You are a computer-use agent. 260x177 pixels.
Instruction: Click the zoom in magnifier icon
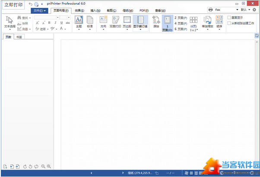[x=49, y=166]
